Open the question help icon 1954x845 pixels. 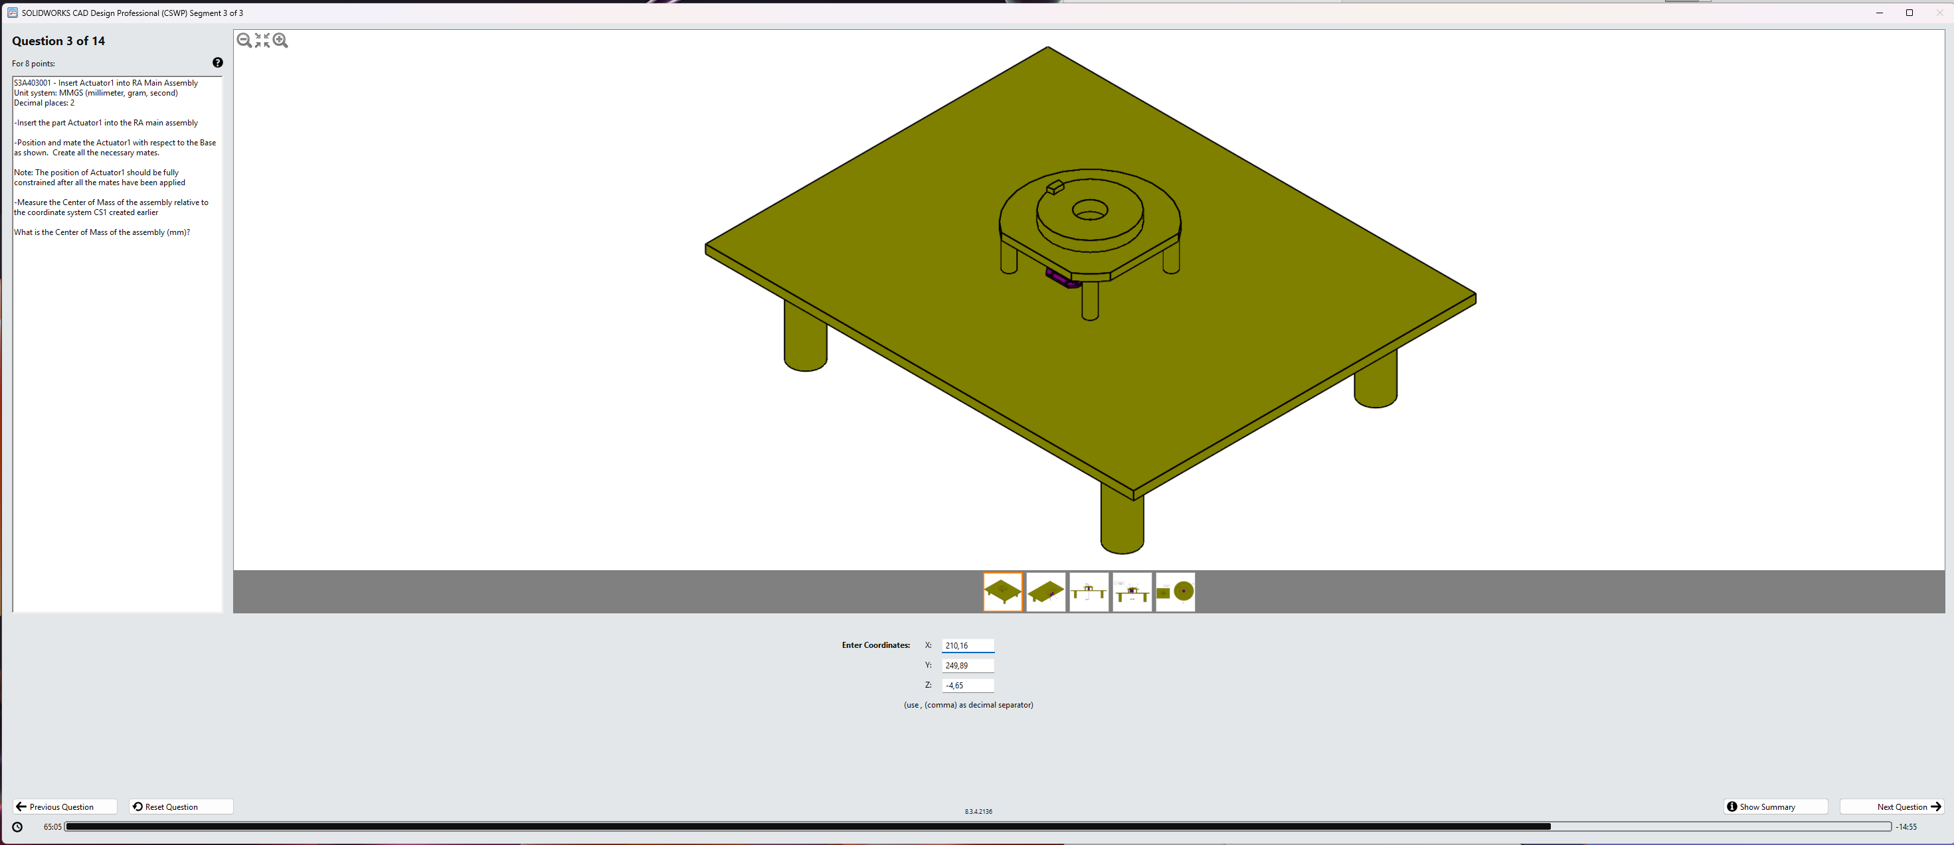(x=218, y=63)
